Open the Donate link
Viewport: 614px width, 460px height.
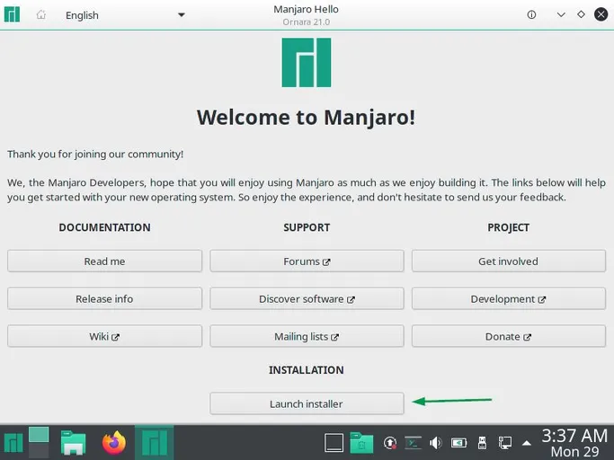point(508,337)
